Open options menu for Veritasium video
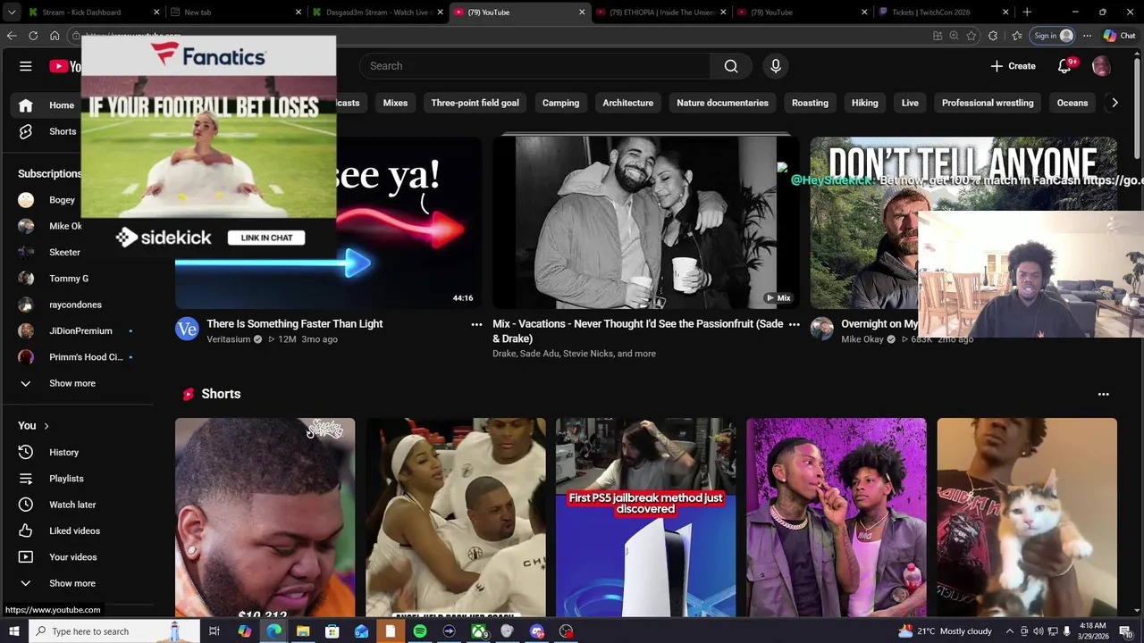 476,325
